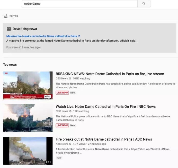Click the Developing news newspaper icon
Screen dimensions: 178x168
pyautogui.click(x=9, y=29)
